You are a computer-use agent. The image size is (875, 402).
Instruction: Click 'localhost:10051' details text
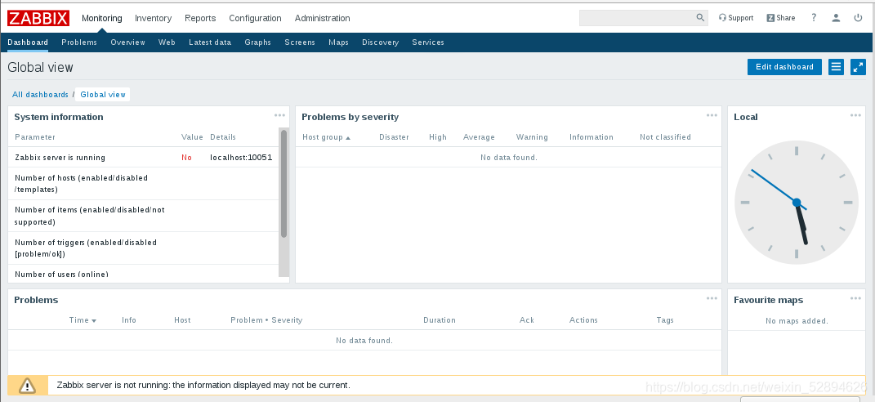[x=241, y=158]
